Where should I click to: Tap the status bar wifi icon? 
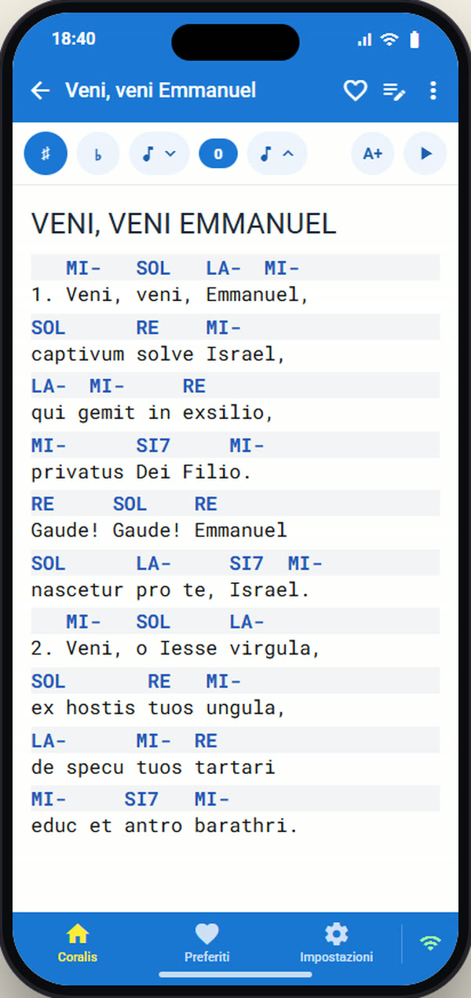point(389,39)
